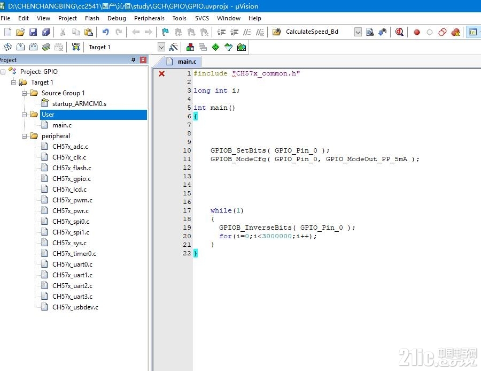The width and height of the screenshot is (481, 371).
Task: Pin the Project panel with the pushpin
Action: click(133, 59)
